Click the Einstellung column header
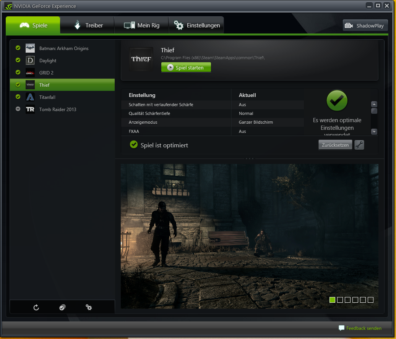The height and width of the screenshot is (339, 396). (142, 95)
